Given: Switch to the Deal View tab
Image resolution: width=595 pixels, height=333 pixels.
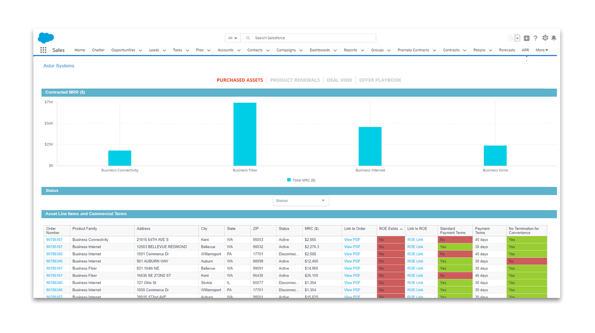Looking at the screenshot, I should click(339, 80).
